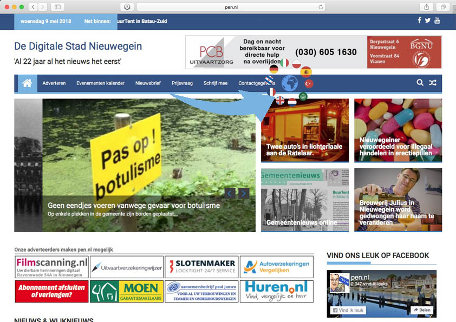Click the blue globe language icon
This screenshot has width=456, height=322.
tap(290, 83)
